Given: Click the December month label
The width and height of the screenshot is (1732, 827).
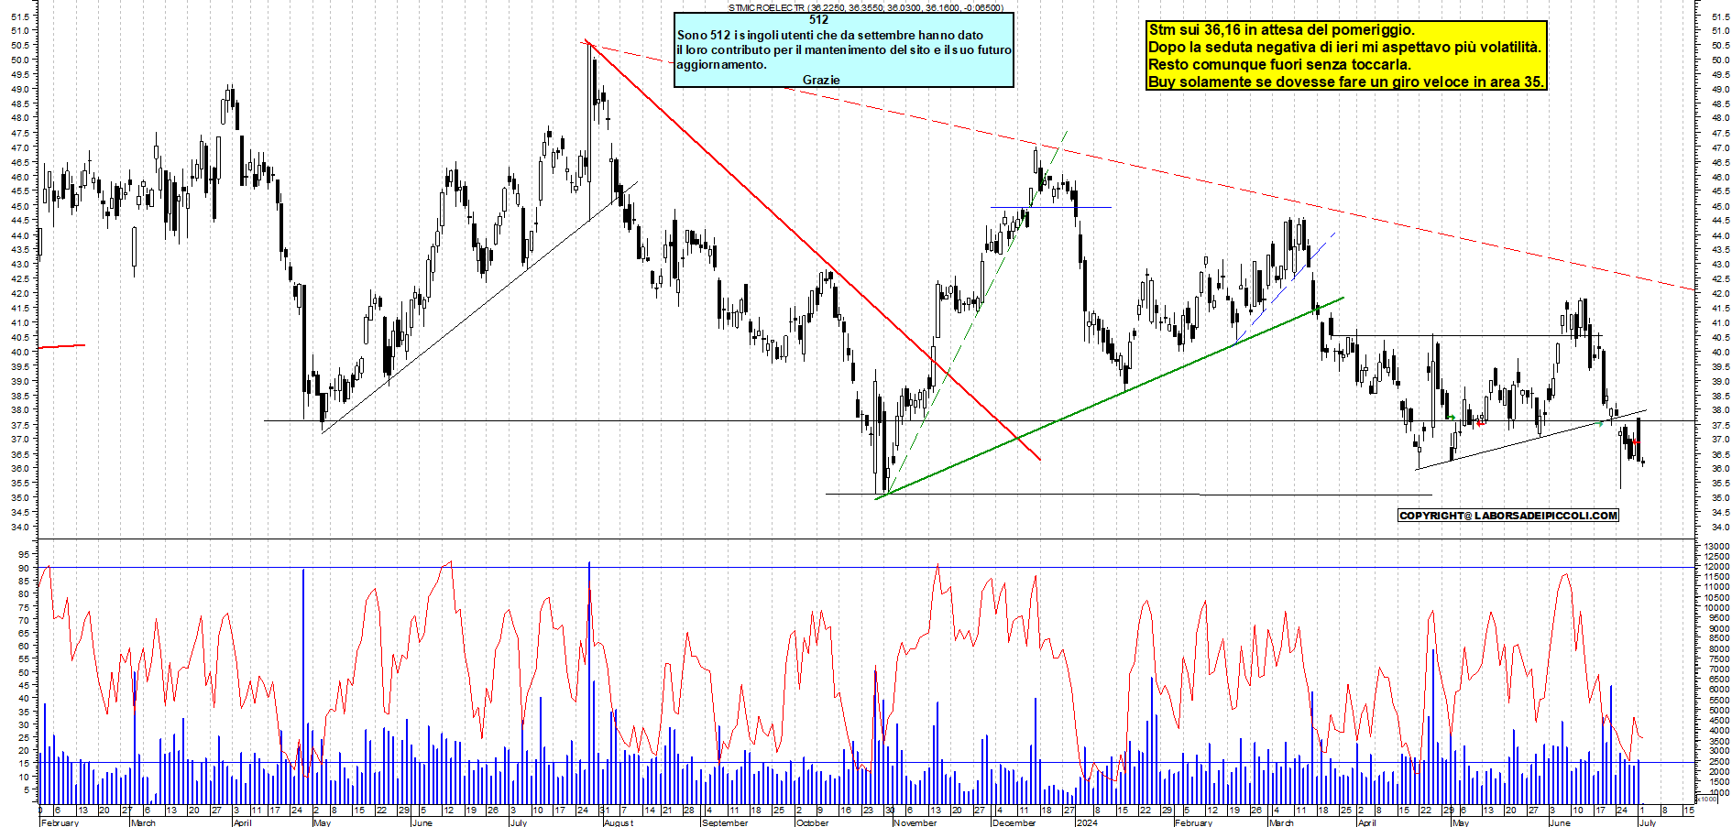Looking at the screenshot, I should (1014, 822).
